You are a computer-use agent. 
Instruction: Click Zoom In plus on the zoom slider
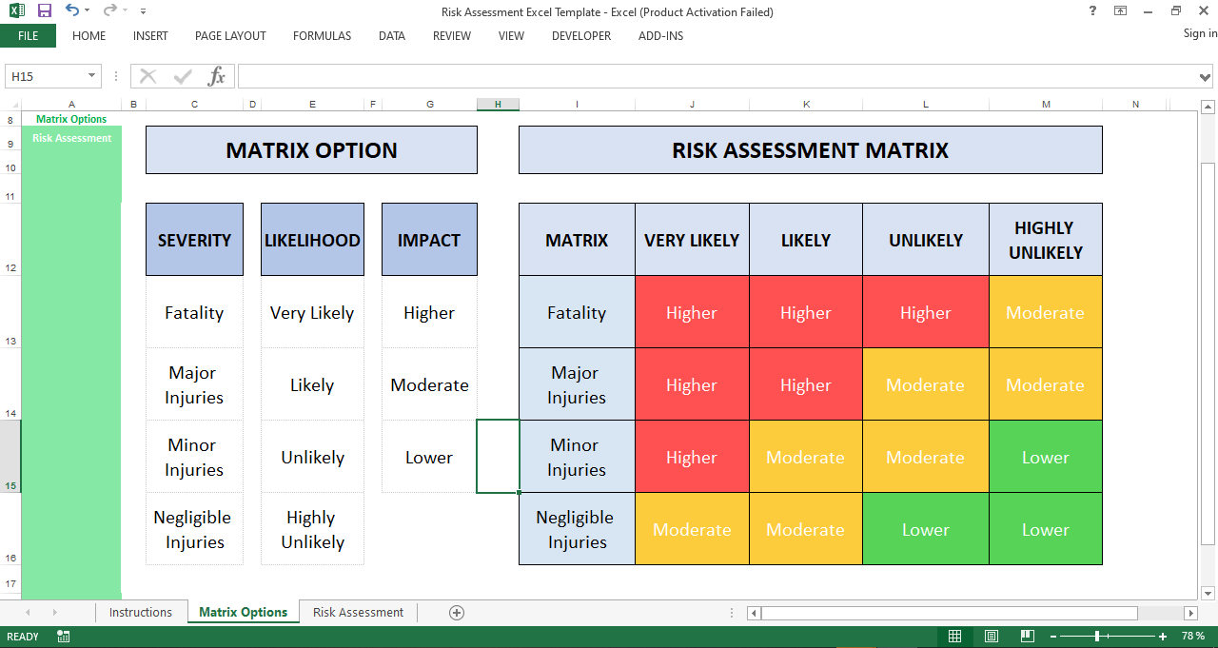[1165, 636]
